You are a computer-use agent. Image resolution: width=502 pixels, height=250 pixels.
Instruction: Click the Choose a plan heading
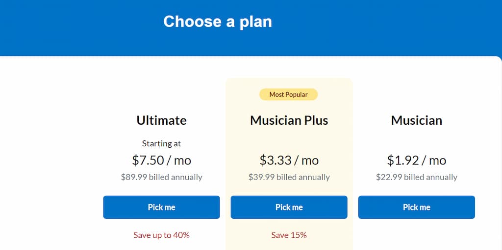pos(218,22)
